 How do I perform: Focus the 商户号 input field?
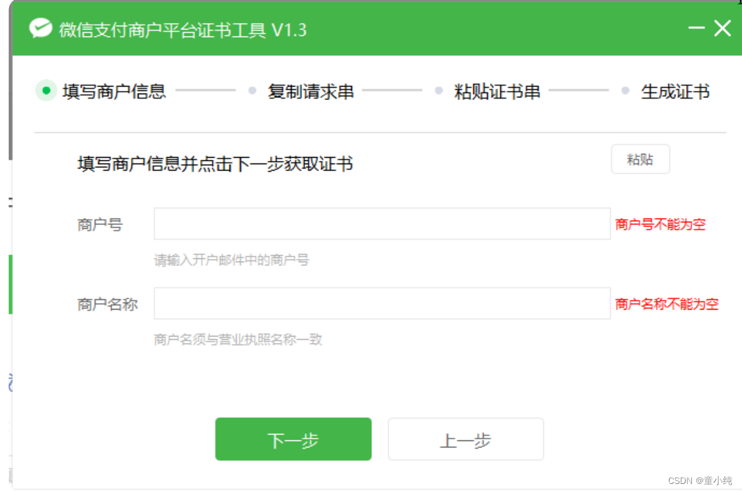click(382, 223)
